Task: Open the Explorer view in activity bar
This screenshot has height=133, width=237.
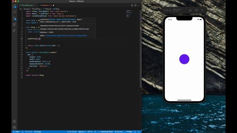Action: 14,6
